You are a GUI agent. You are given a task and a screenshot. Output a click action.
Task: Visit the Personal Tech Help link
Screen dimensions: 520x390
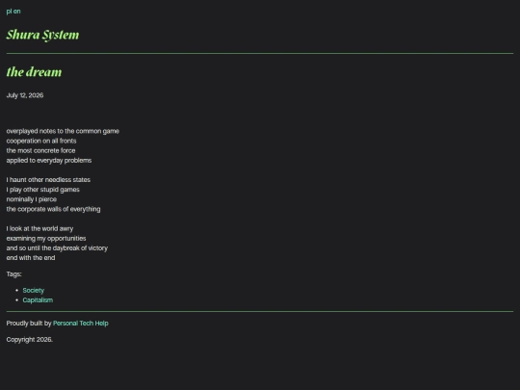click(x=81, y=324)
